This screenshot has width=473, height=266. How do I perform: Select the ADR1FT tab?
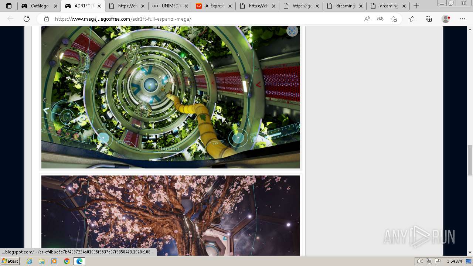(x=83, y=6)
